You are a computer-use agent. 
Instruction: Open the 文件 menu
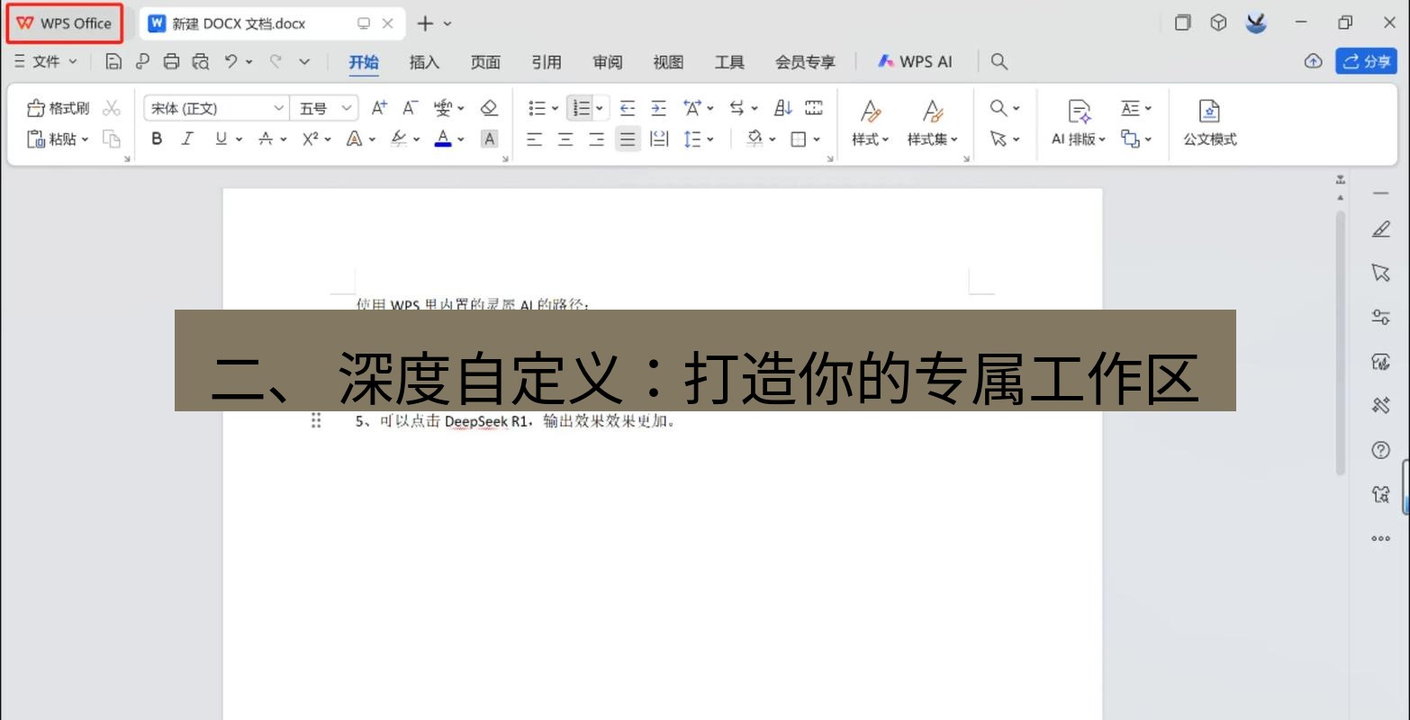(x=46, y=61)
